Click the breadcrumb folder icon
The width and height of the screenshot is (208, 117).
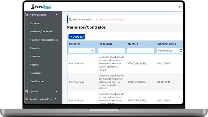[x=71, y=20]
